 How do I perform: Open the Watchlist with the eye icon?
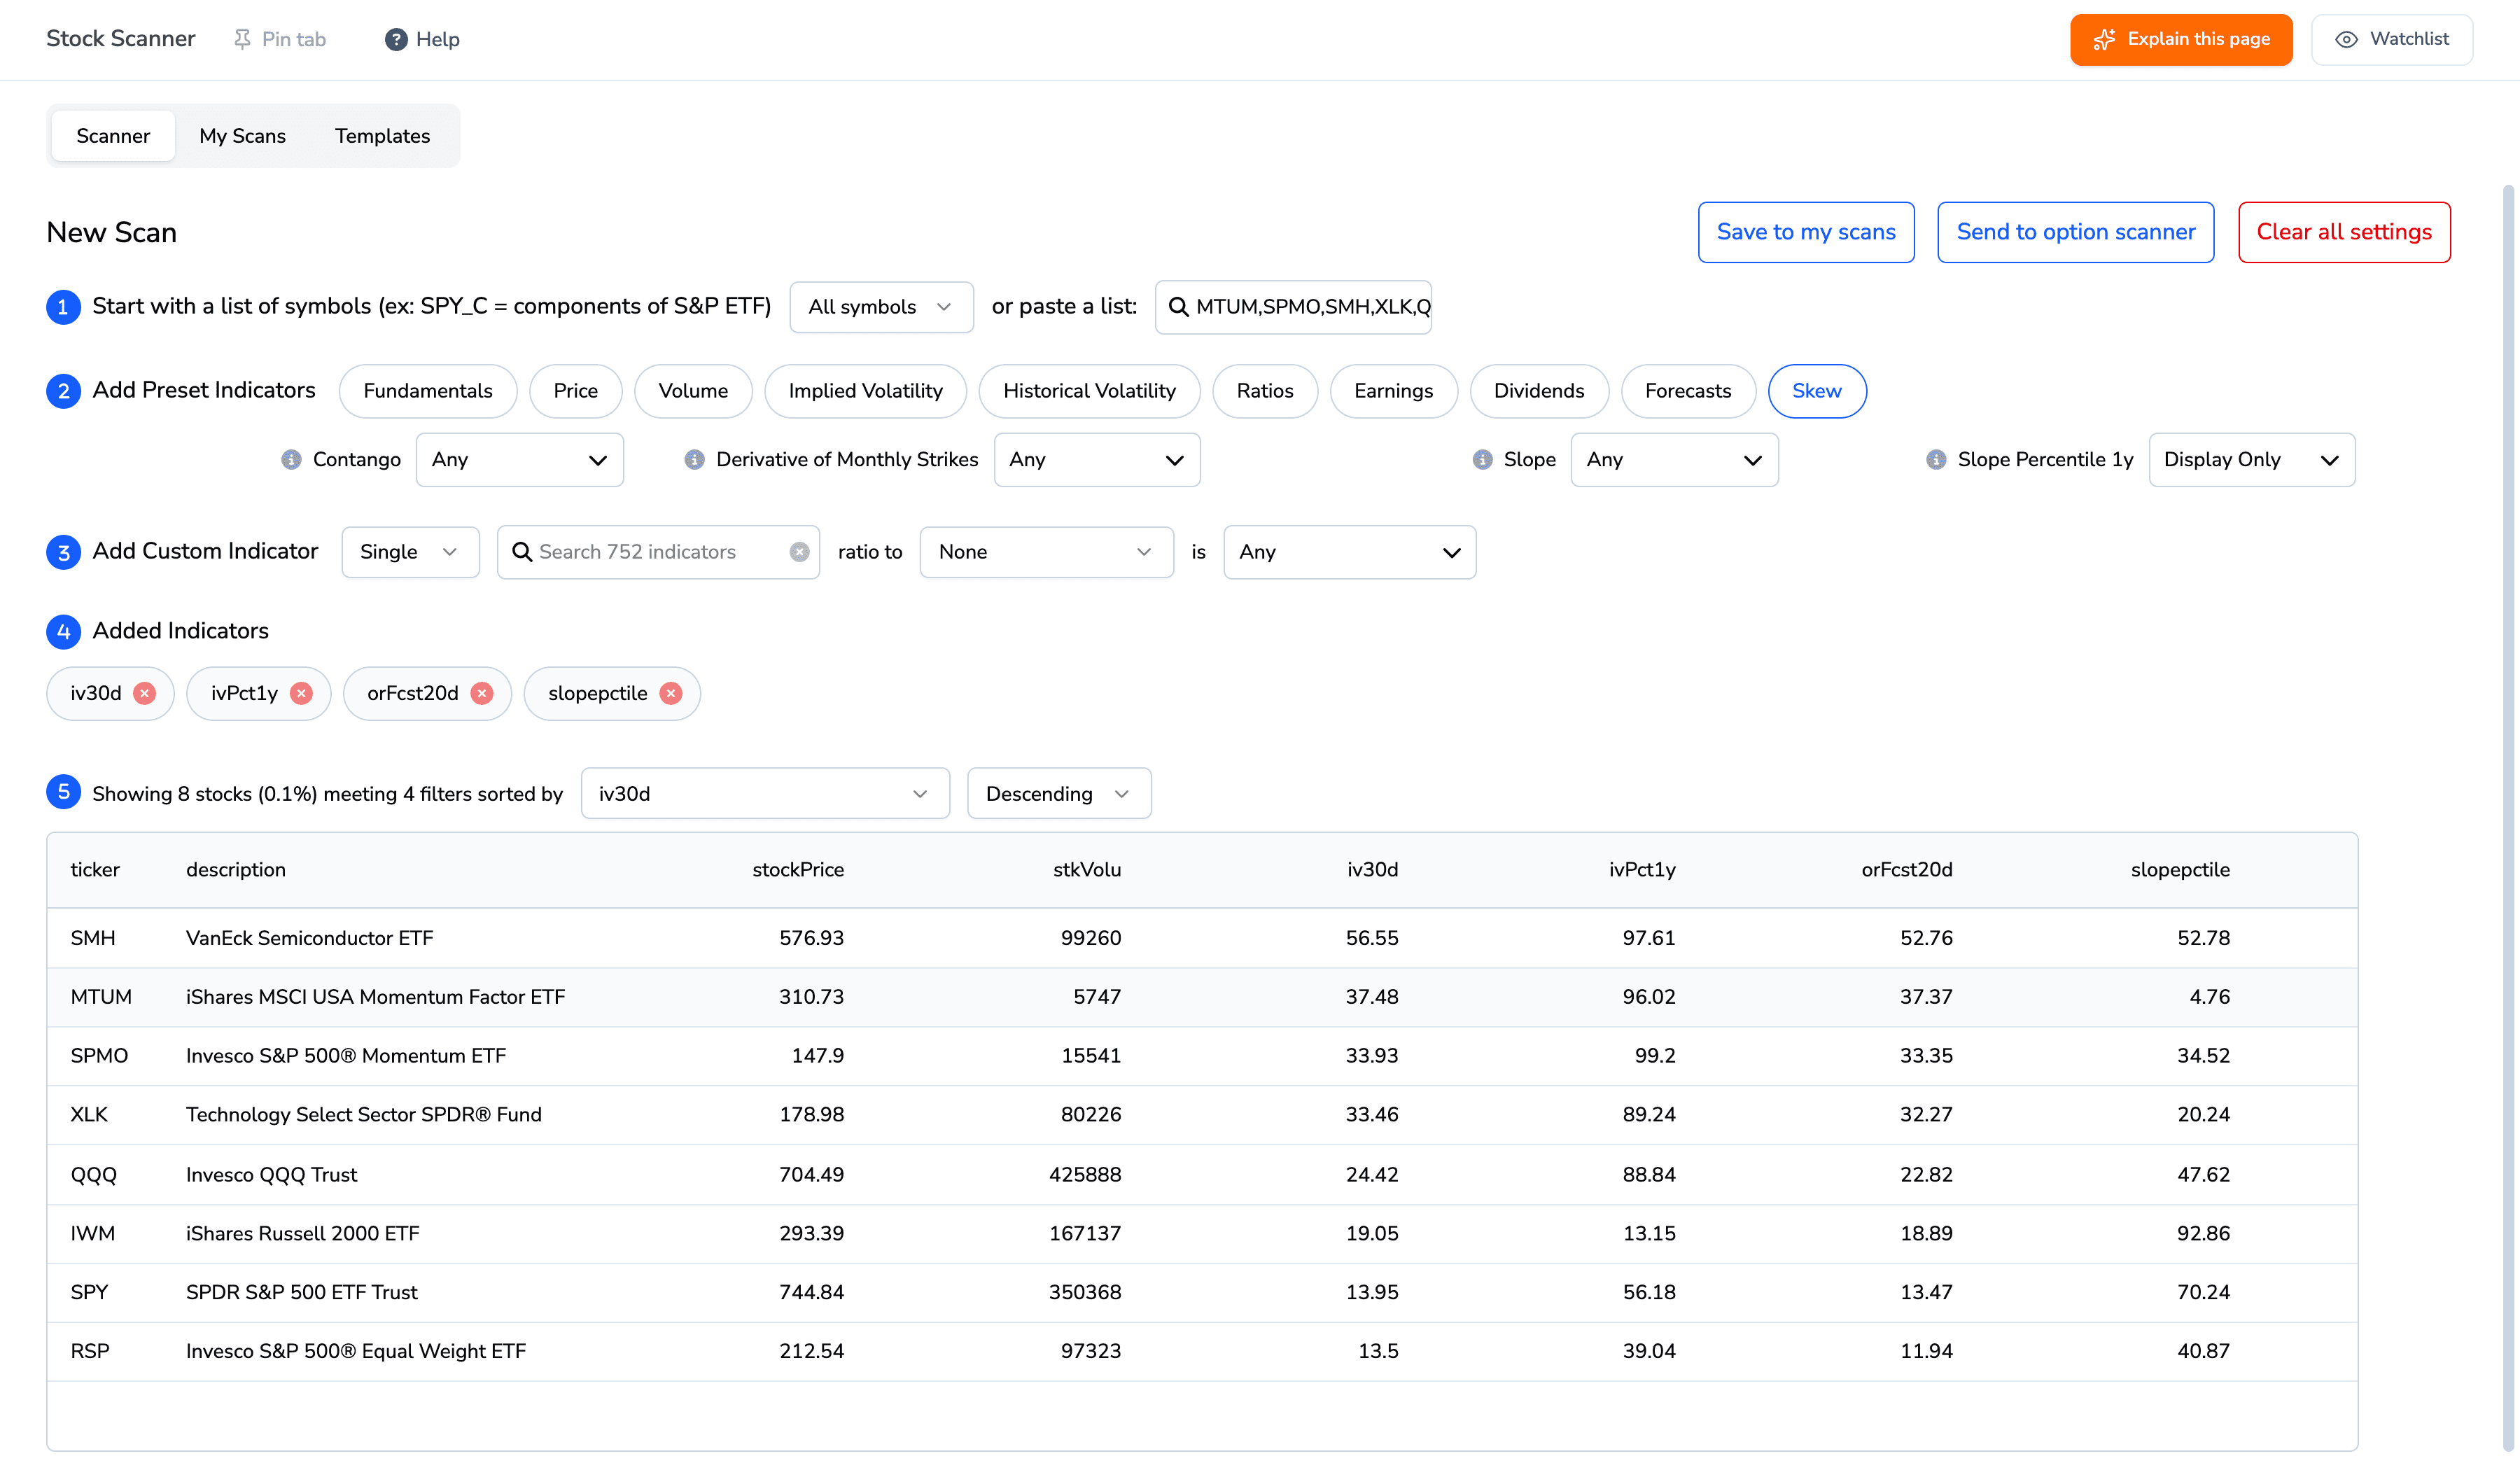pos(2391,39)
